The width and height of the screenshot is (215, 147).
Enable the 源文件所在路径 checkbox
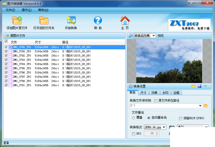155,101
